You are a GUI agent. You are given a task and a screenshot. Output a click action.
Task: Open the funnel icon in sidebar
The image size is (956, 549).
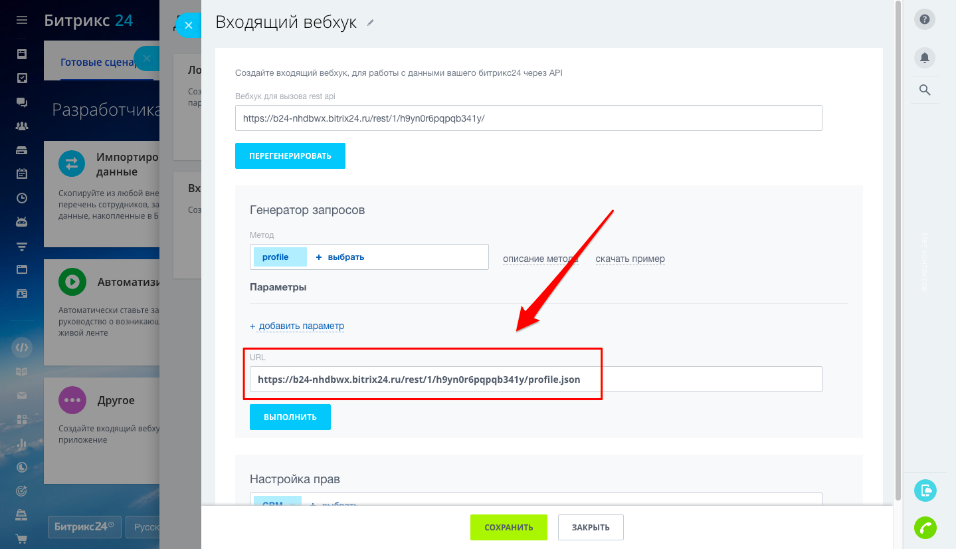22,246
